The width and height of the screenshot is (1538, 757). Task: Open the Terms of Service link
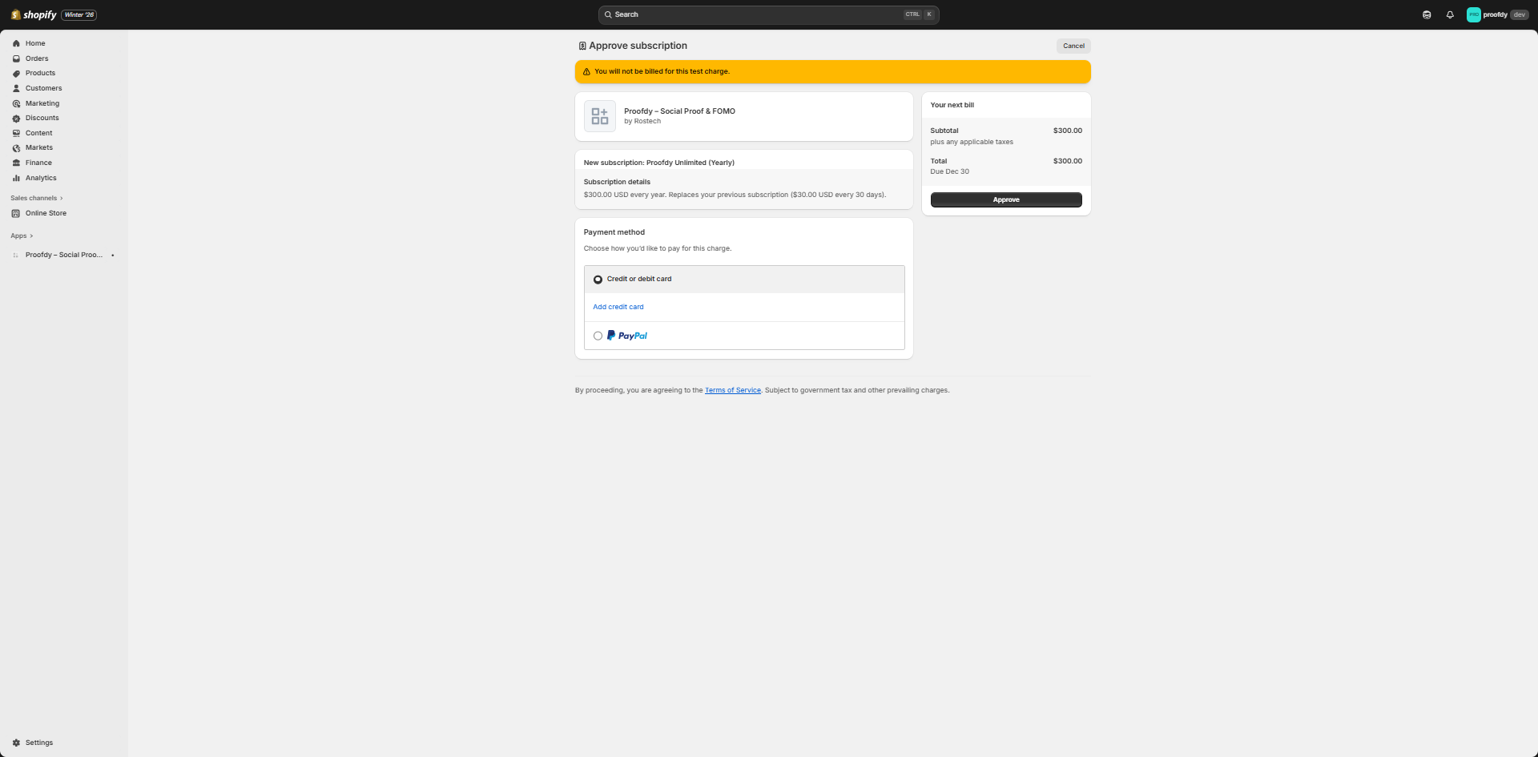(733, 390)
